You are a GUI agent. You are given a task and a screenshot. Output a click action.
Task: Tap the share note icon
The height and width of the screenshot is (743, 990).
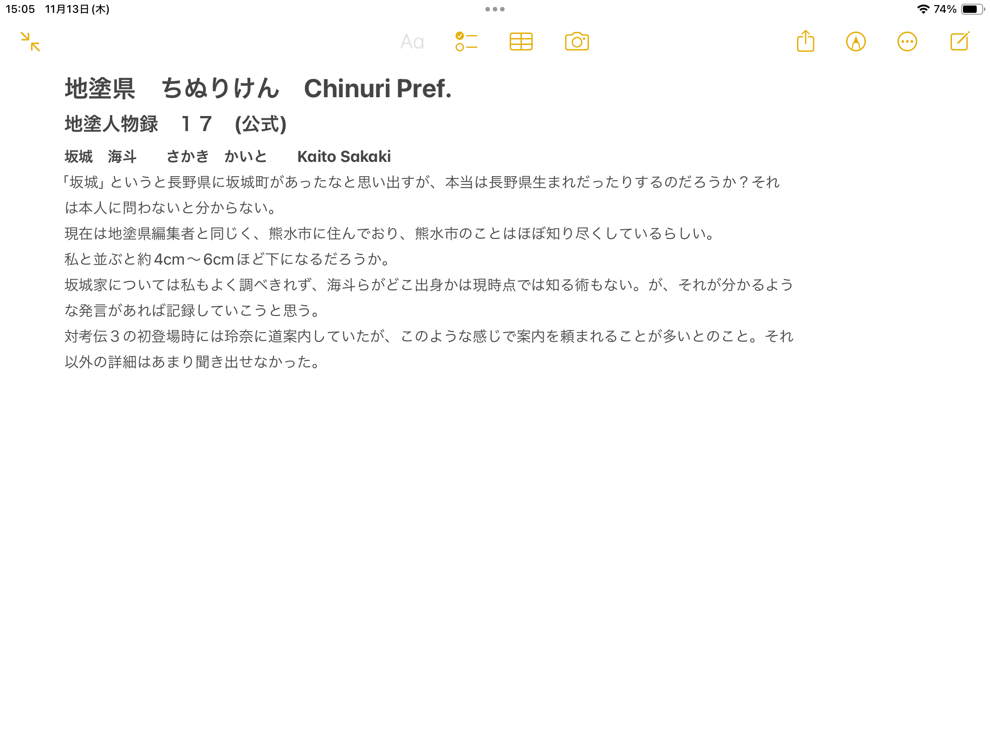tap(805, 42)
